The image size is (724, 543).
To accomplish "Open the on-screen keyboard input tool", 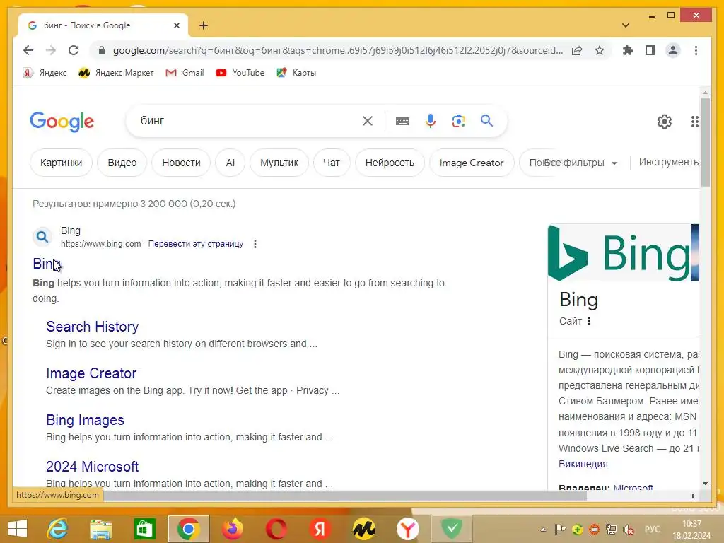I will [402, 121].
